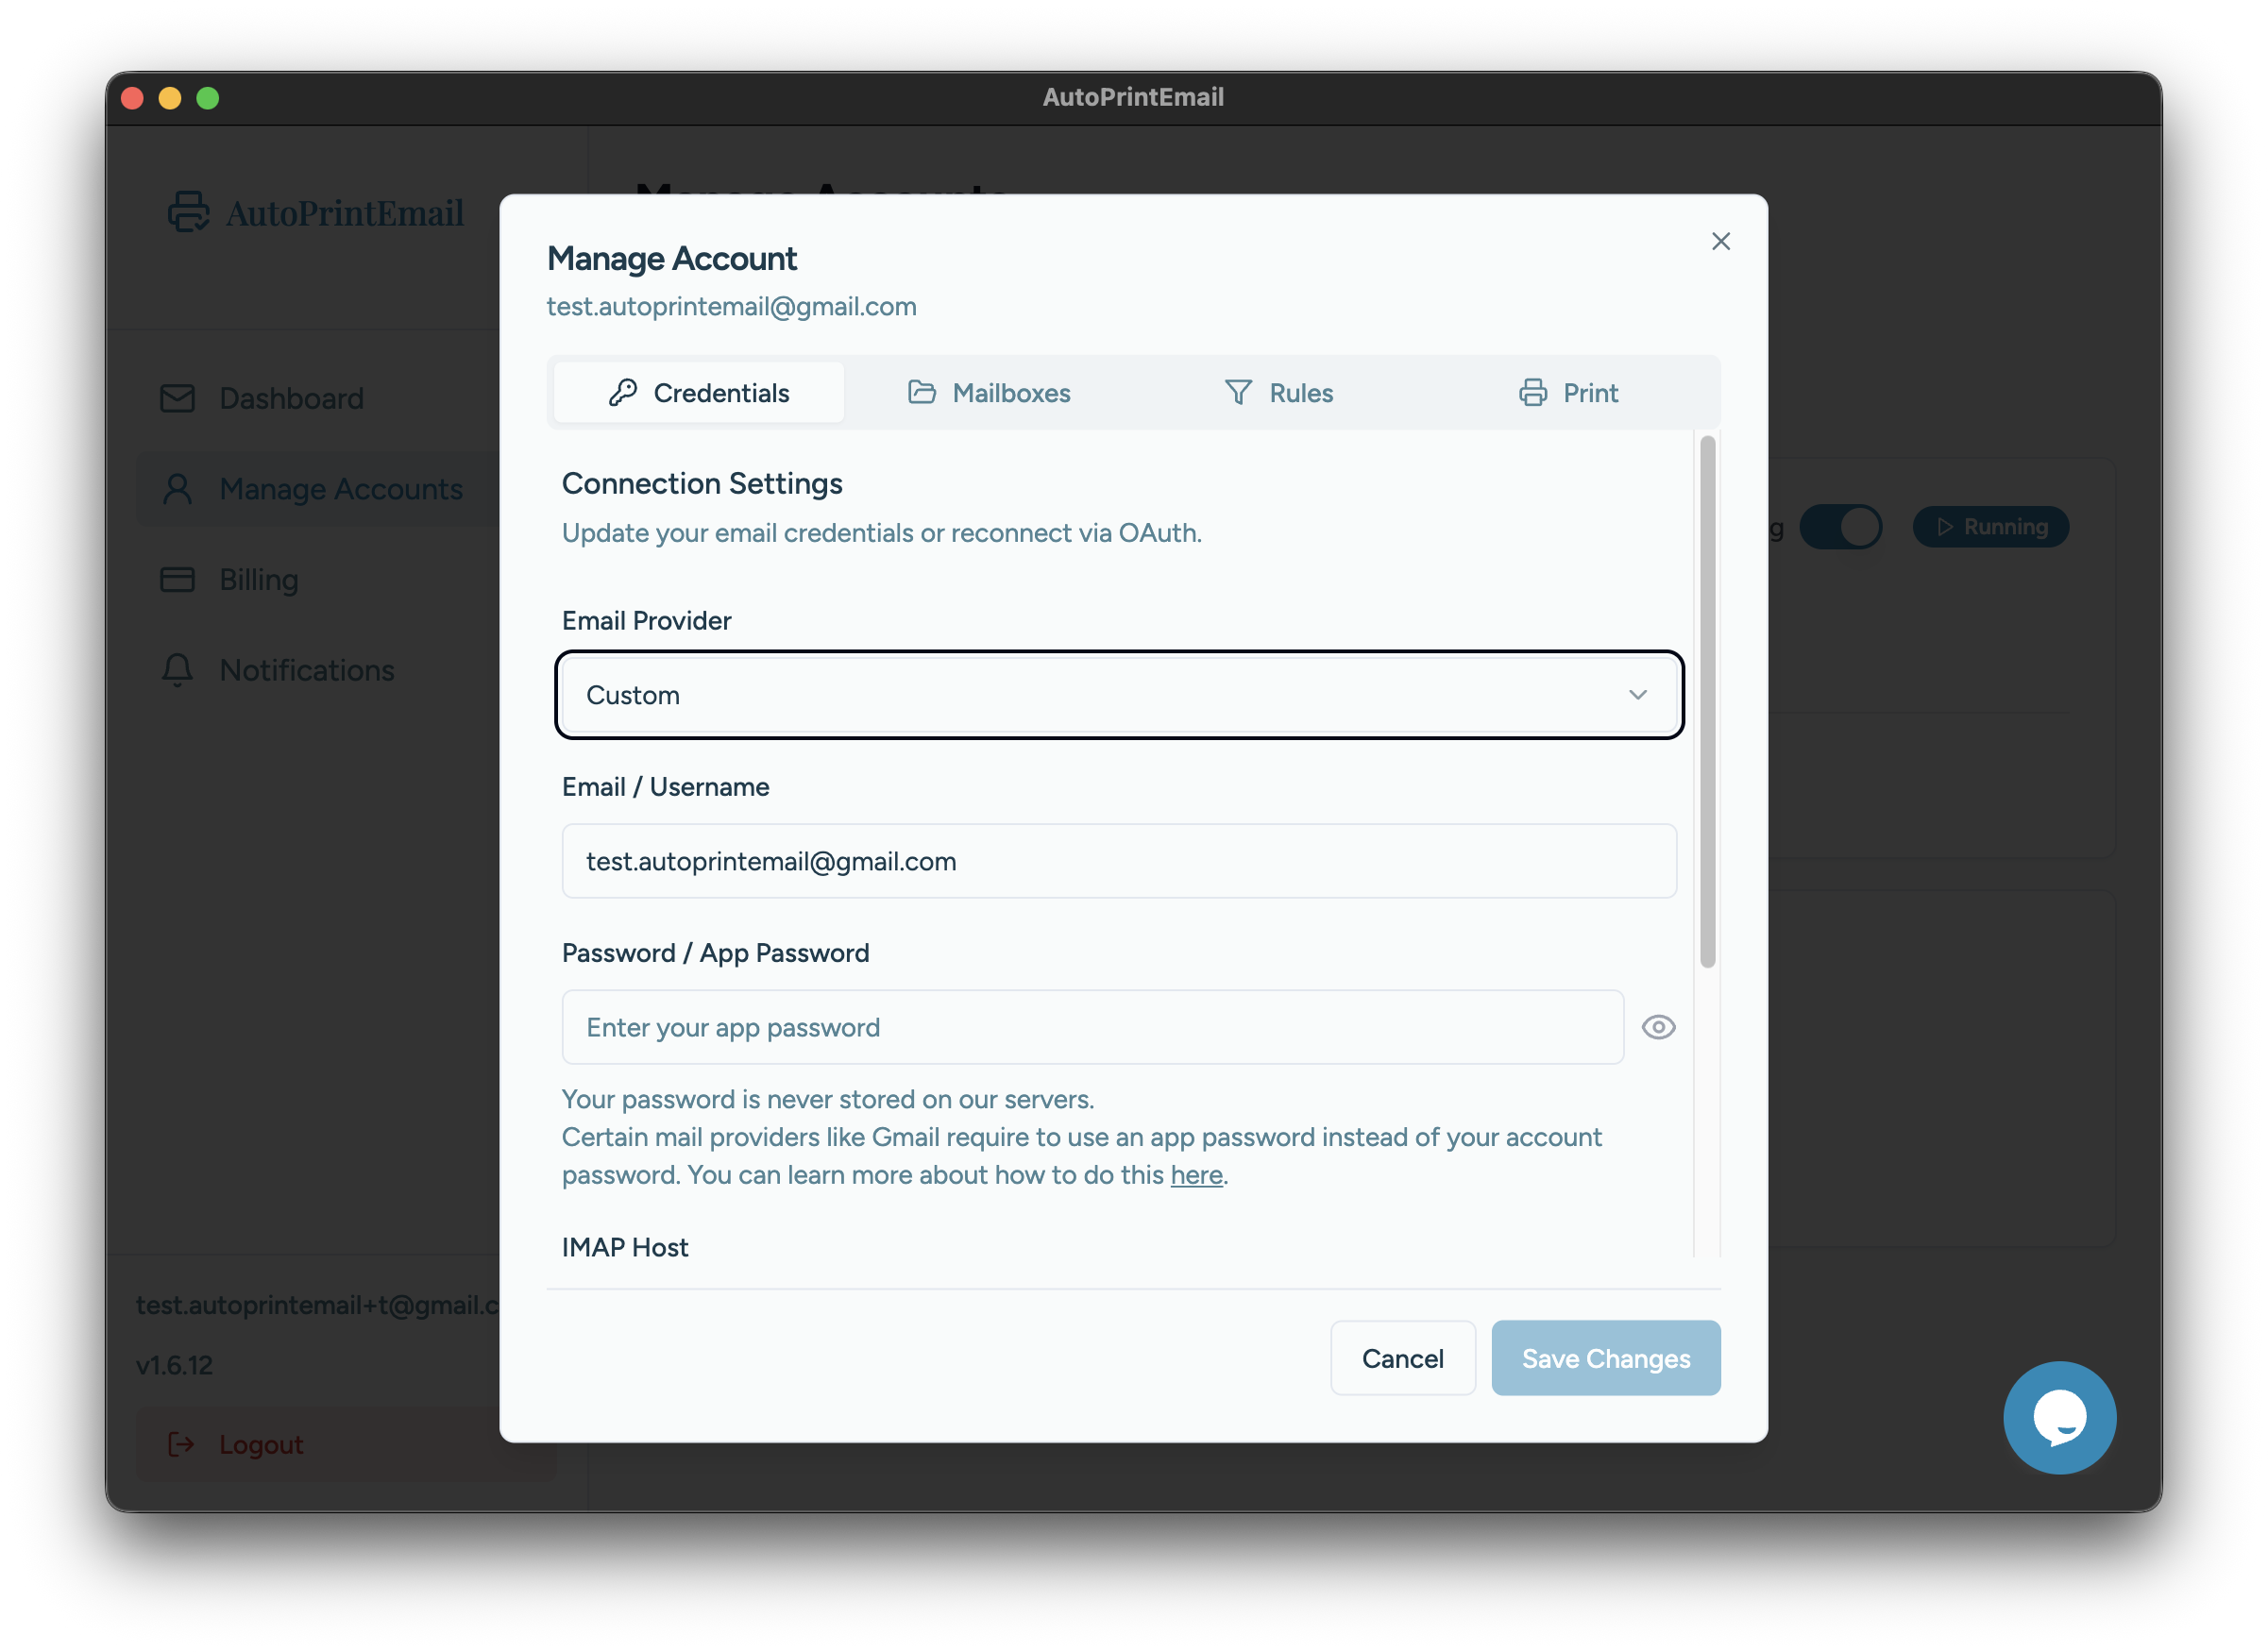Select the Dashboard envelope icon in sidebar
This screenshot has width=2268, height=1652.
[x=177, y=398]
